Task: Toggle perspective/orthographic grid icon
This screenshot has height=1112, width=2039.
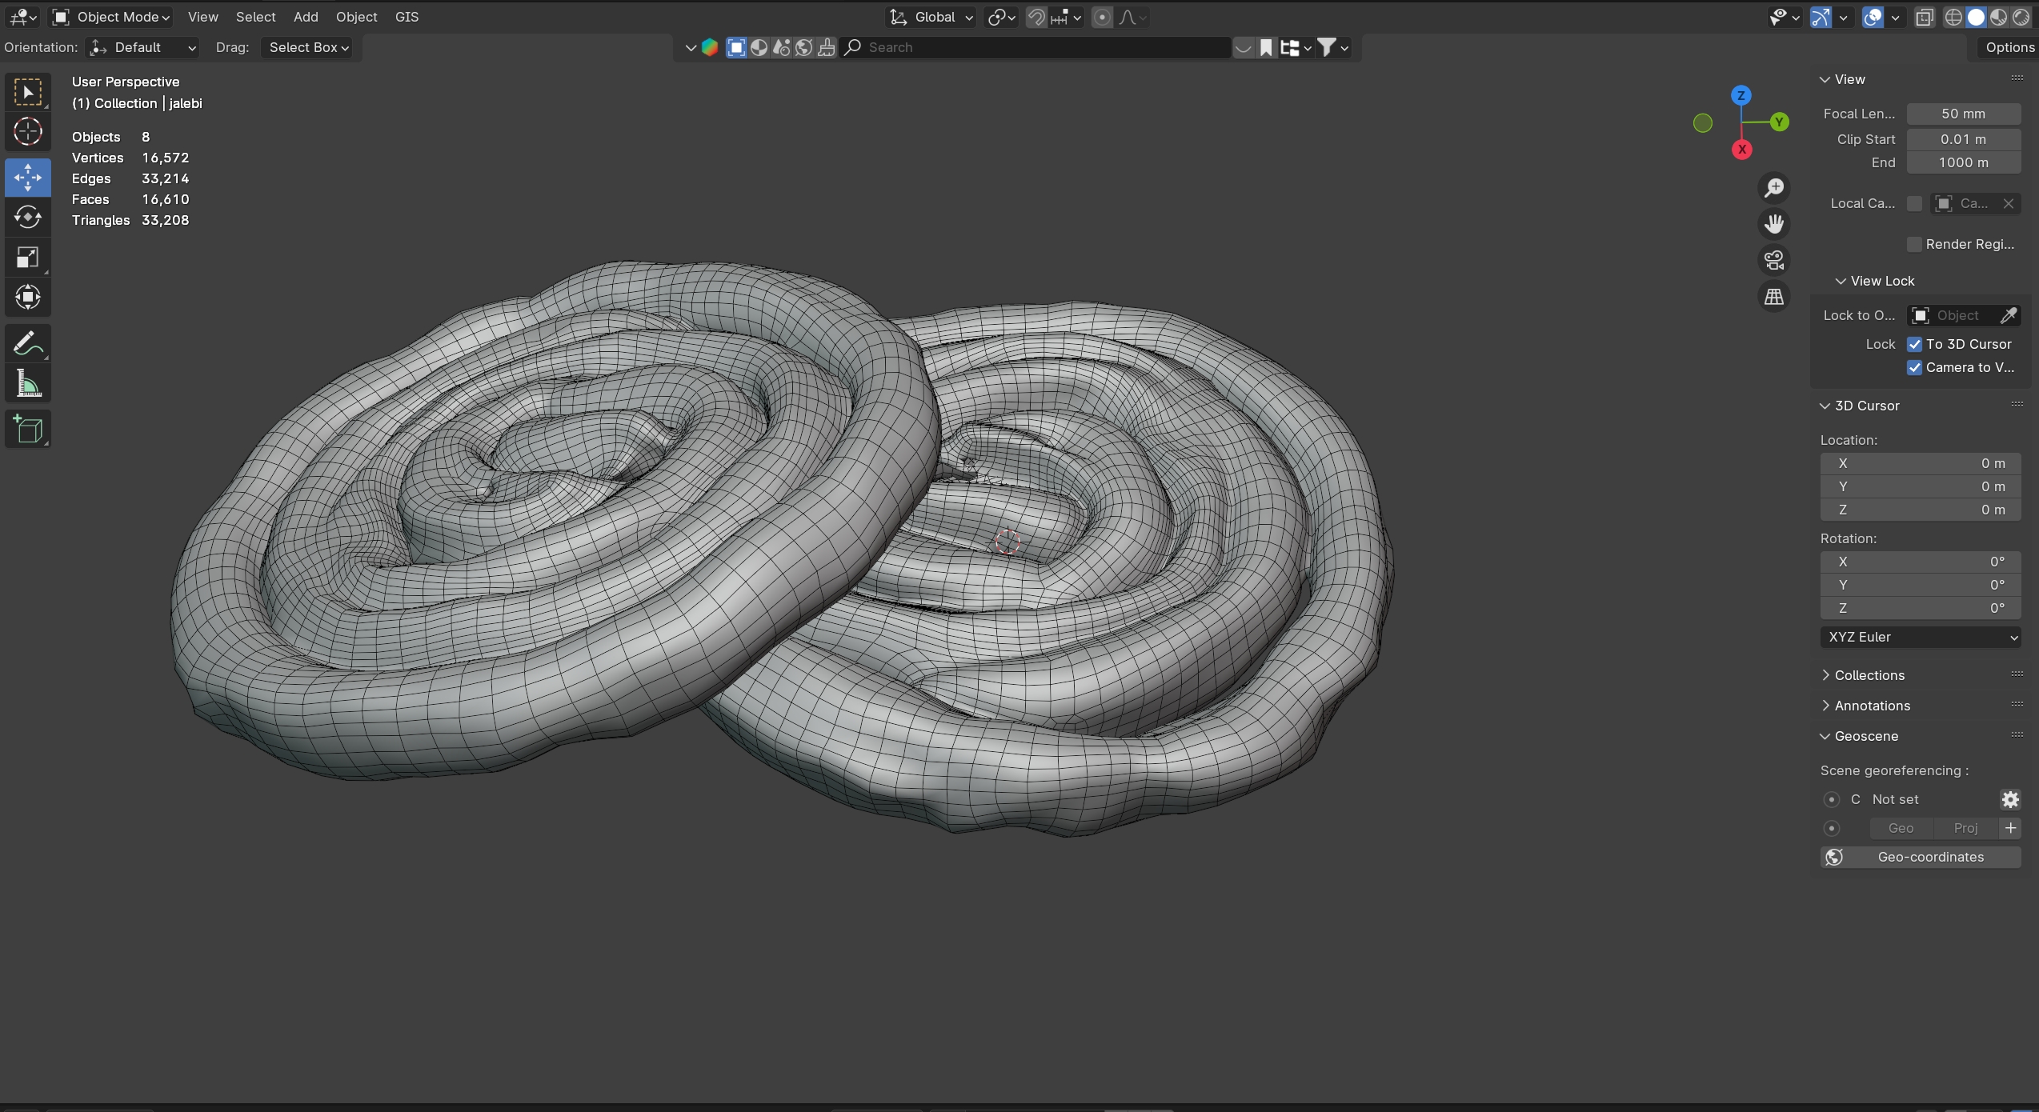Action: [x=1774, y=297]
